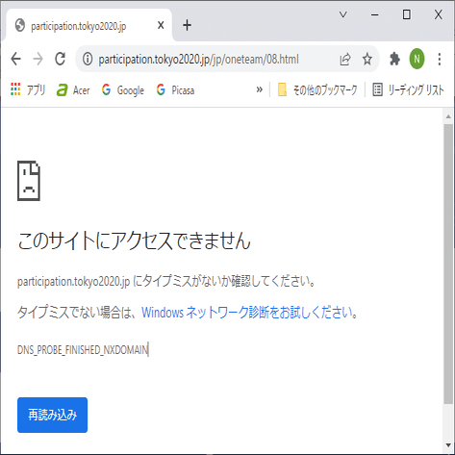Click the DNS_PROBE_FINISHED_NXDOMAIN error code
The height and width of the screenshot is (455, 455).
83,349
